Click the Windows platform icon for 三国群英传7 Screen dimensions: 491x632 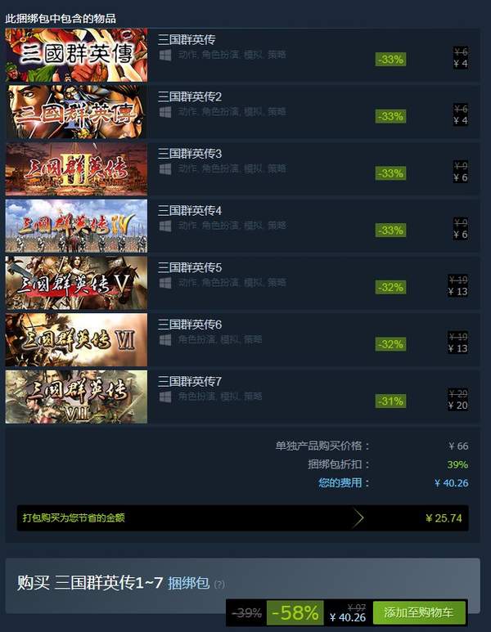(x=165, y=397)
